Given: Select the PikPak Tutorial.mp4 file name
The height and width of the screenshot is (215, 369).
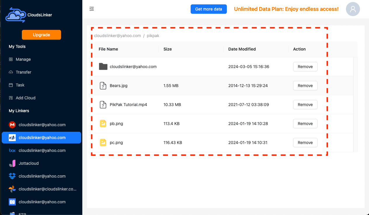Looking at the screenshot, I should click(128, 105).
